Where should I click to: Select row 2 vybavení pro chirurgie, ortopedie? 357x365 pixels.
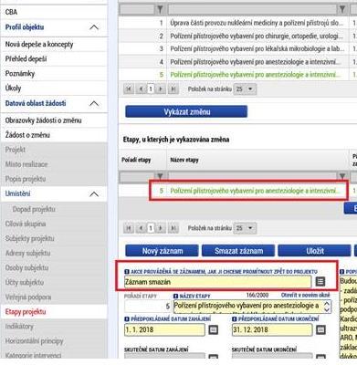click(237, 36)
